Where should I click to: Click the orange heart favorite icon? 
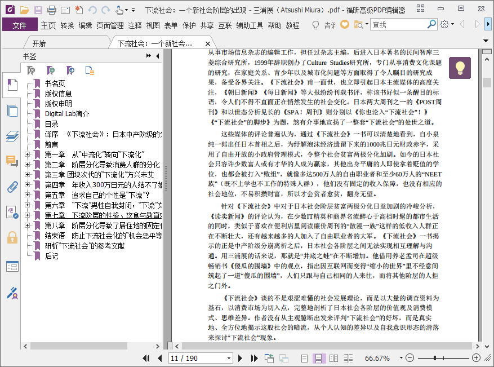(x=345, y=24)
